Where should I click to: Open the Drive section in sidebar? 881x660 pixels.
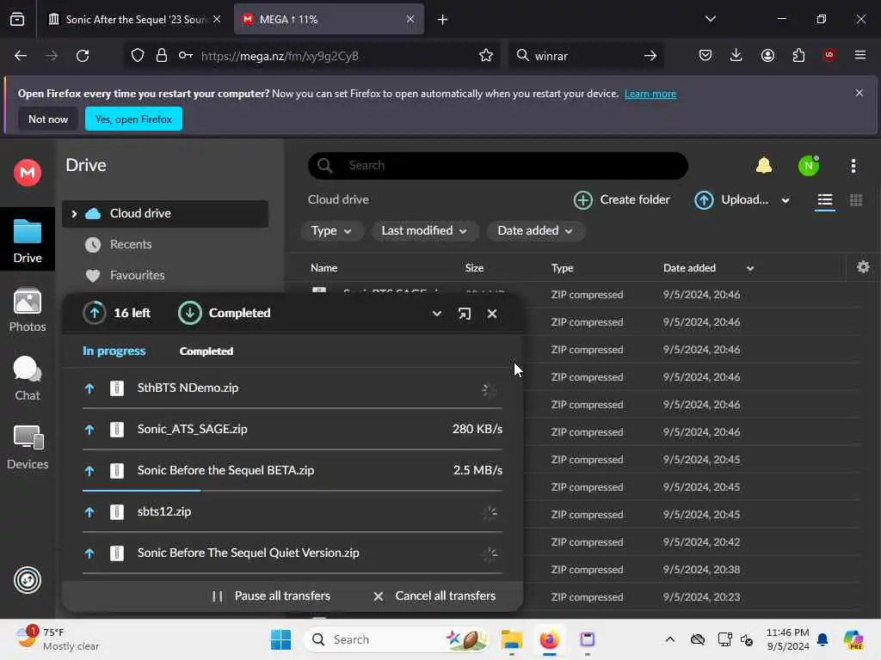tap(28, 241)
